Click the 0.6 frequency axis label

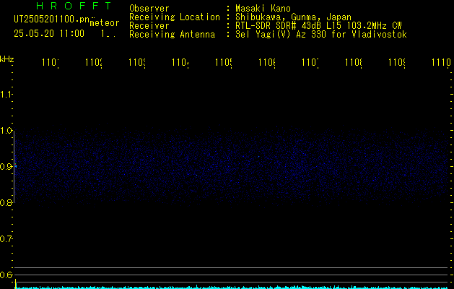pos(6,275)
